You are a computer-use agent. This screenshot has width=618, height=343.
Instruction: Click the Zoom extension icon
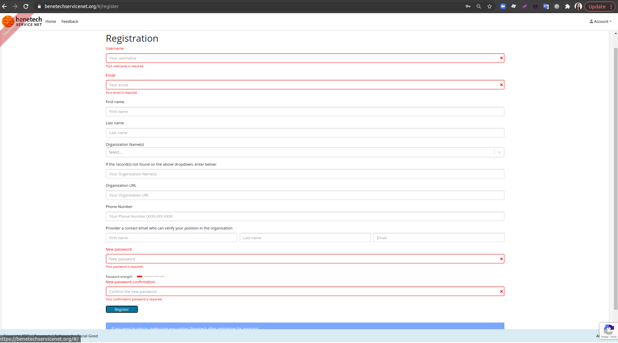(503, 6)
